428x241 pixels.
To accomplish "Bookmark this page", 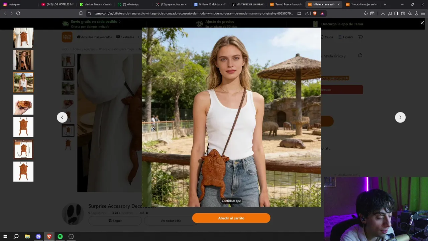I will [x=81, y=13].
